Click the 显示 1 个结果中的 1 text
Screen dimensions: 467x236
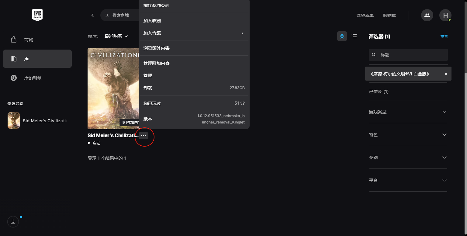(107, 158)
